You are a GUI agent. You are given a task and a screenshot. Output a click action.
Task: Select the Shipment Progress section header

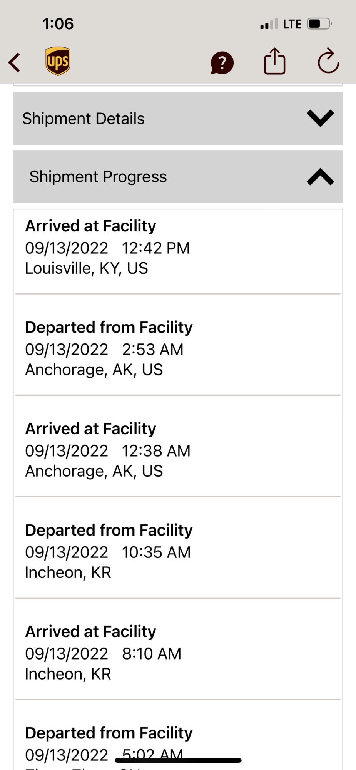tap(178, 177)
